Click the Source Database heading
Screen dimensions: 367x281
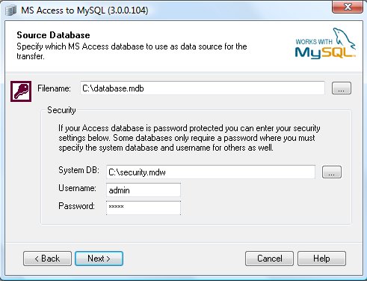pyautogui.click(x=53, y=35)
